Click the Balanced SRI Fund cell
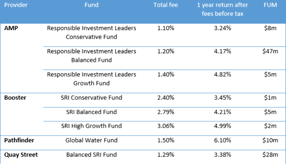Screen dimensions: 286x166 click(x=92, y=155)
